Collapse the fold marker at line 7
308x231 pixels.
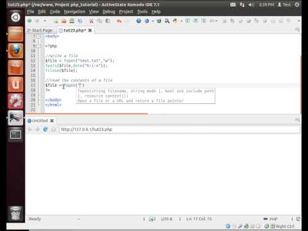(x=38, y=36)
